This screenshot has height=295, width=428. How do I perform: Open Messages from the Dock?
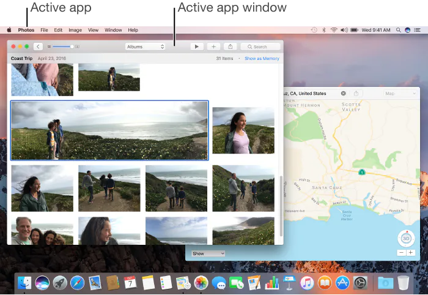coord(219,282)
